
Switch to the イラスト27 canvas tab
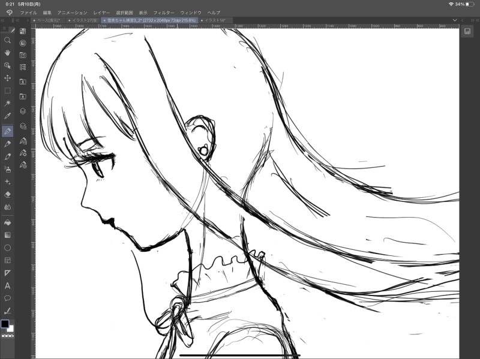click(x=83, y=20)
